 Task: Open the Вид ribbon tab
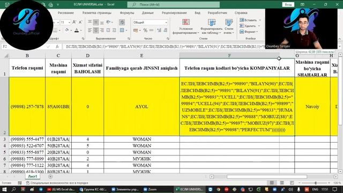[197, 13]
